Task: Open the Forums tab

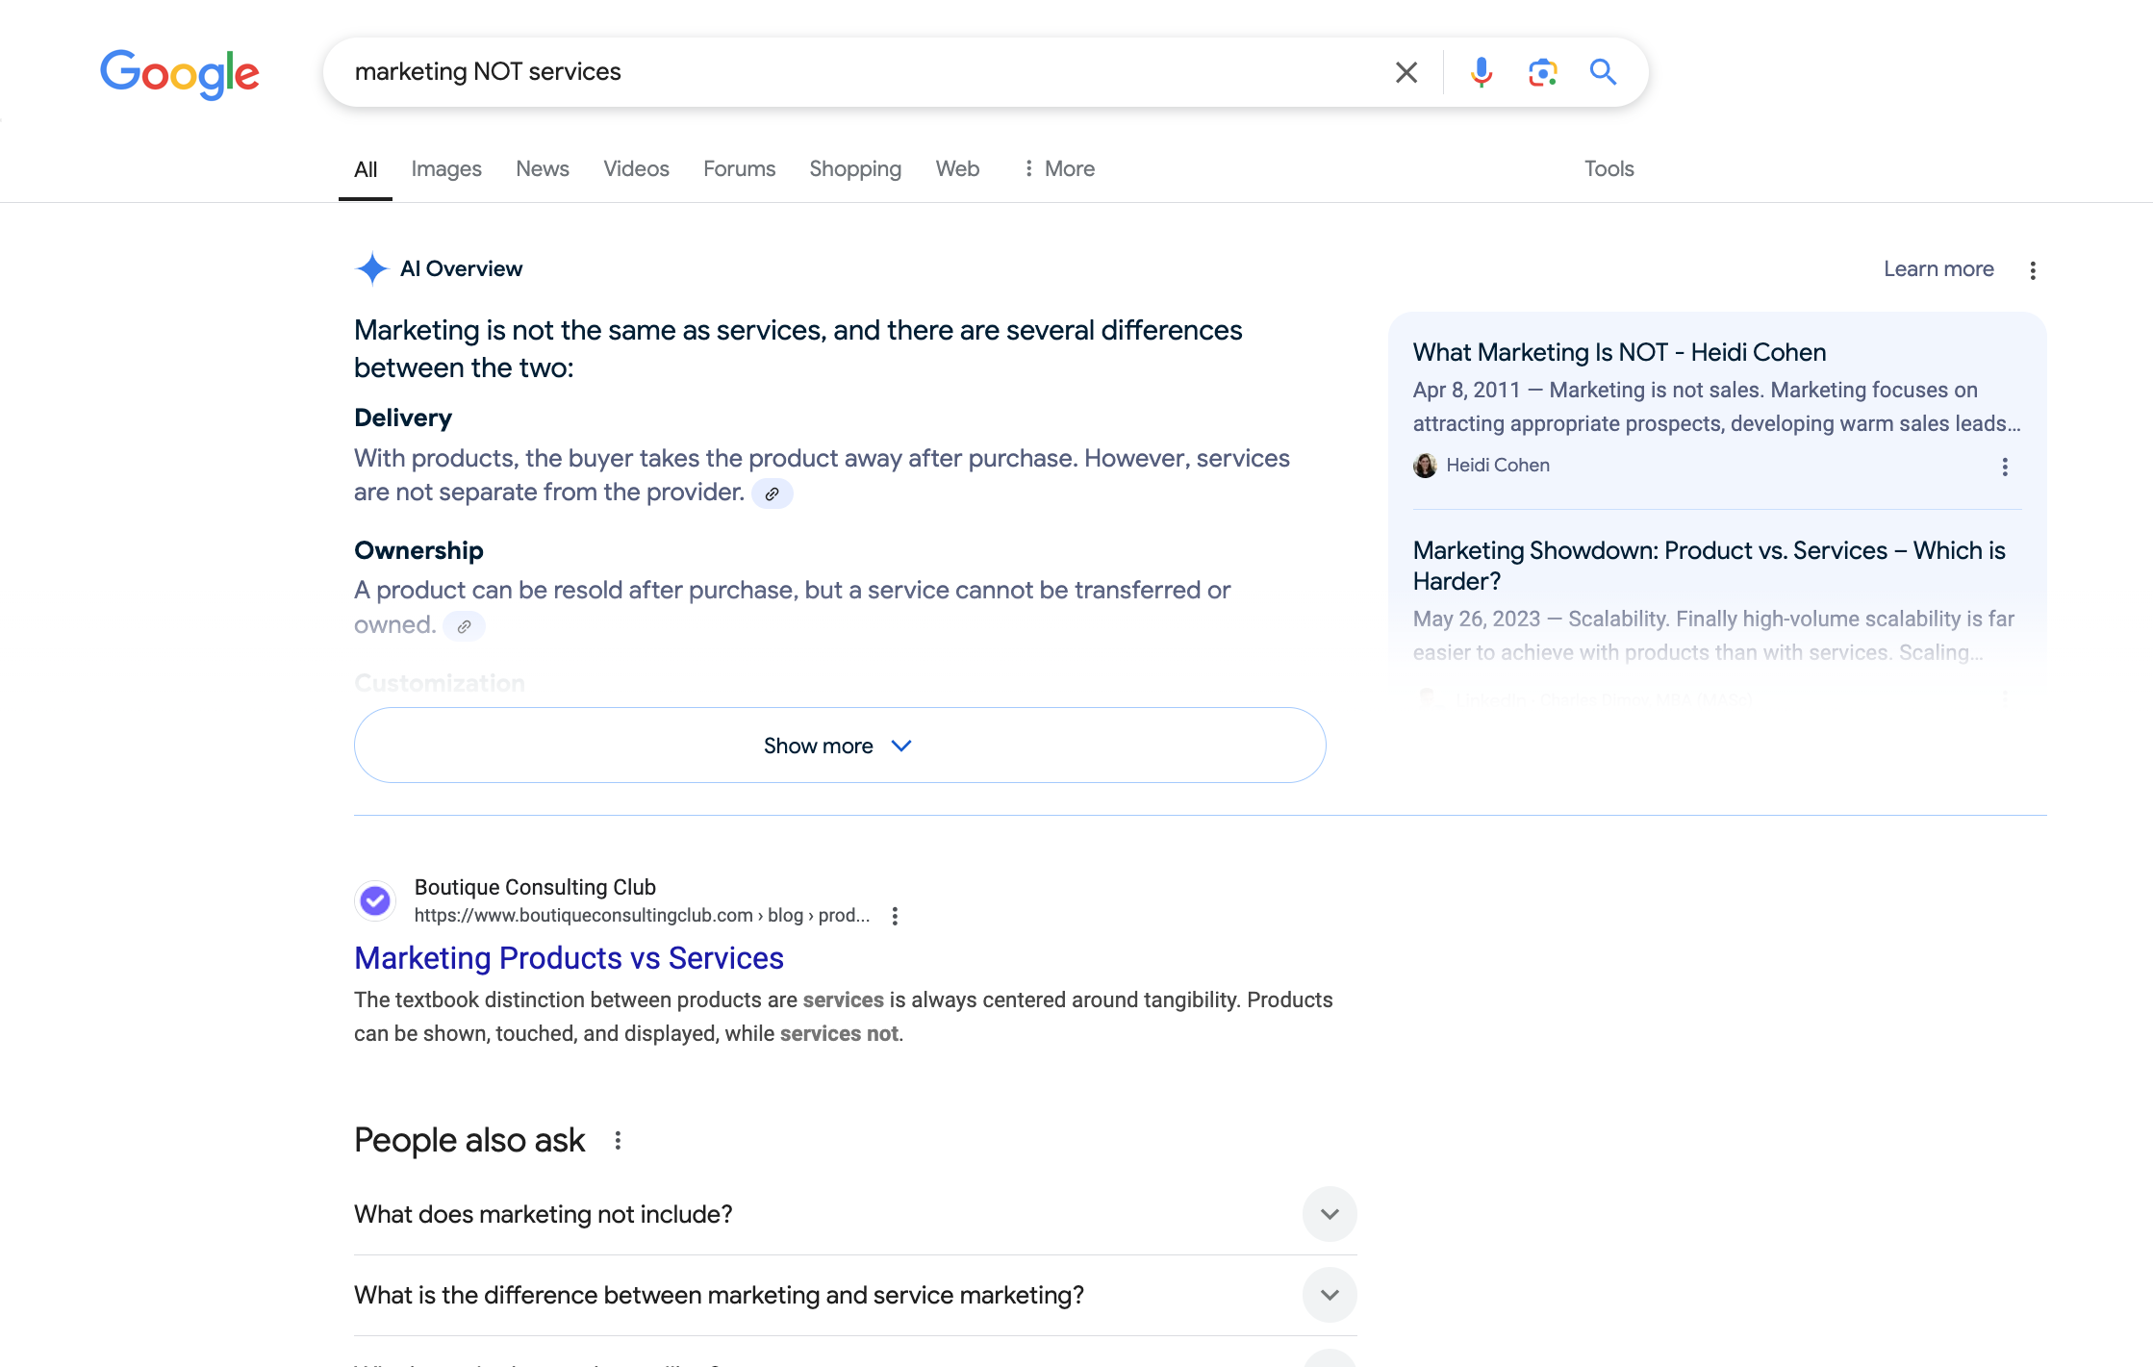Action: [x=739, y=169]
